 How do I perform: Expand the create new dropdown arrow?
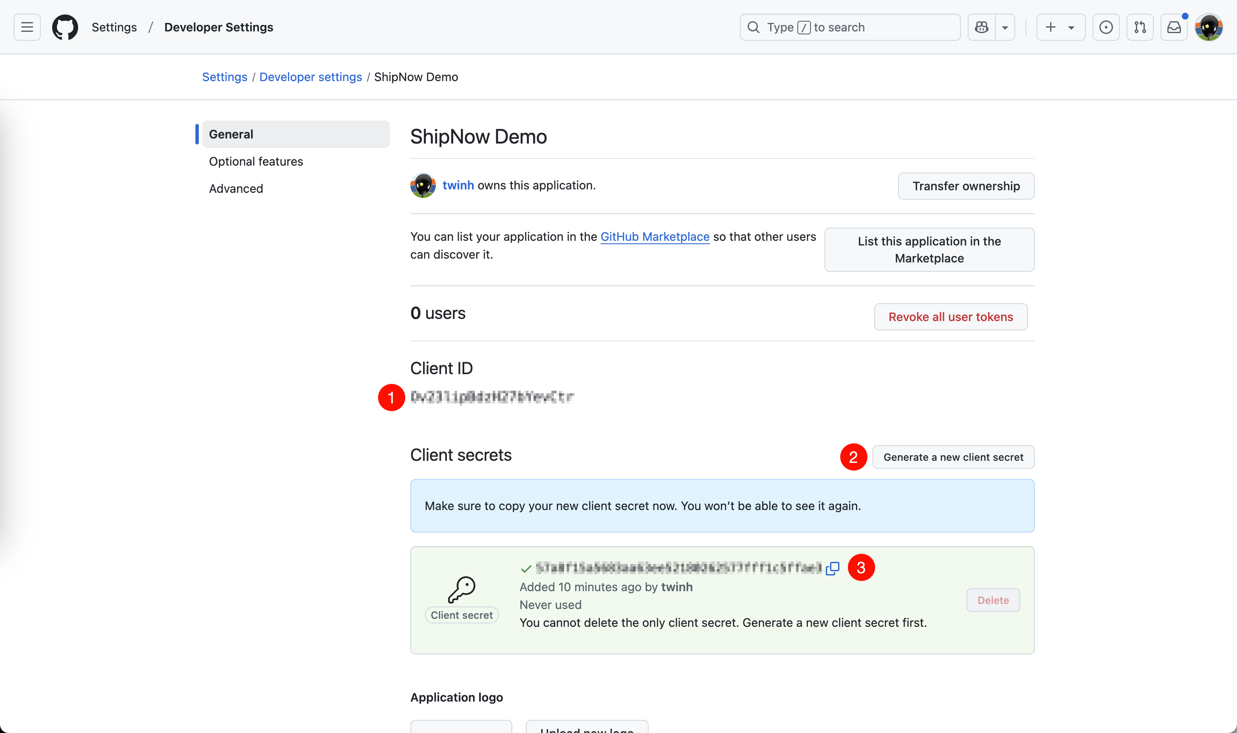1070,27
